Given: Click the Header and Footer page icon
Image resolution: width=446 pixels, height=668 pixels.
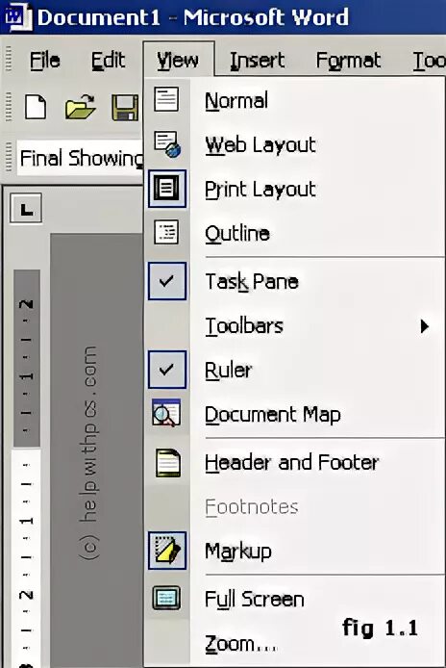Looking at the screenshot, I should click(167, 463).
